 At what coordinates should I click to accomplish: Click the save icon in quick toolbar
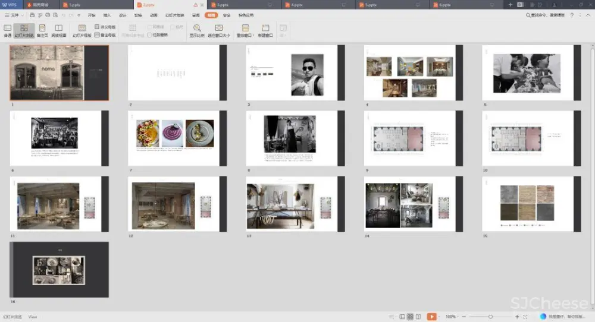31,15
